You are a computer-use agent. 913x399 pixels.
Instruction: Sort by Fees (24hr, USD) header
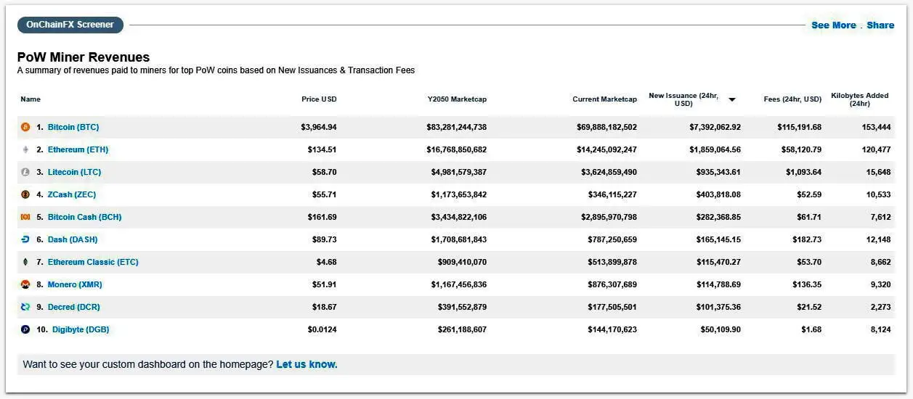point(792,99)
